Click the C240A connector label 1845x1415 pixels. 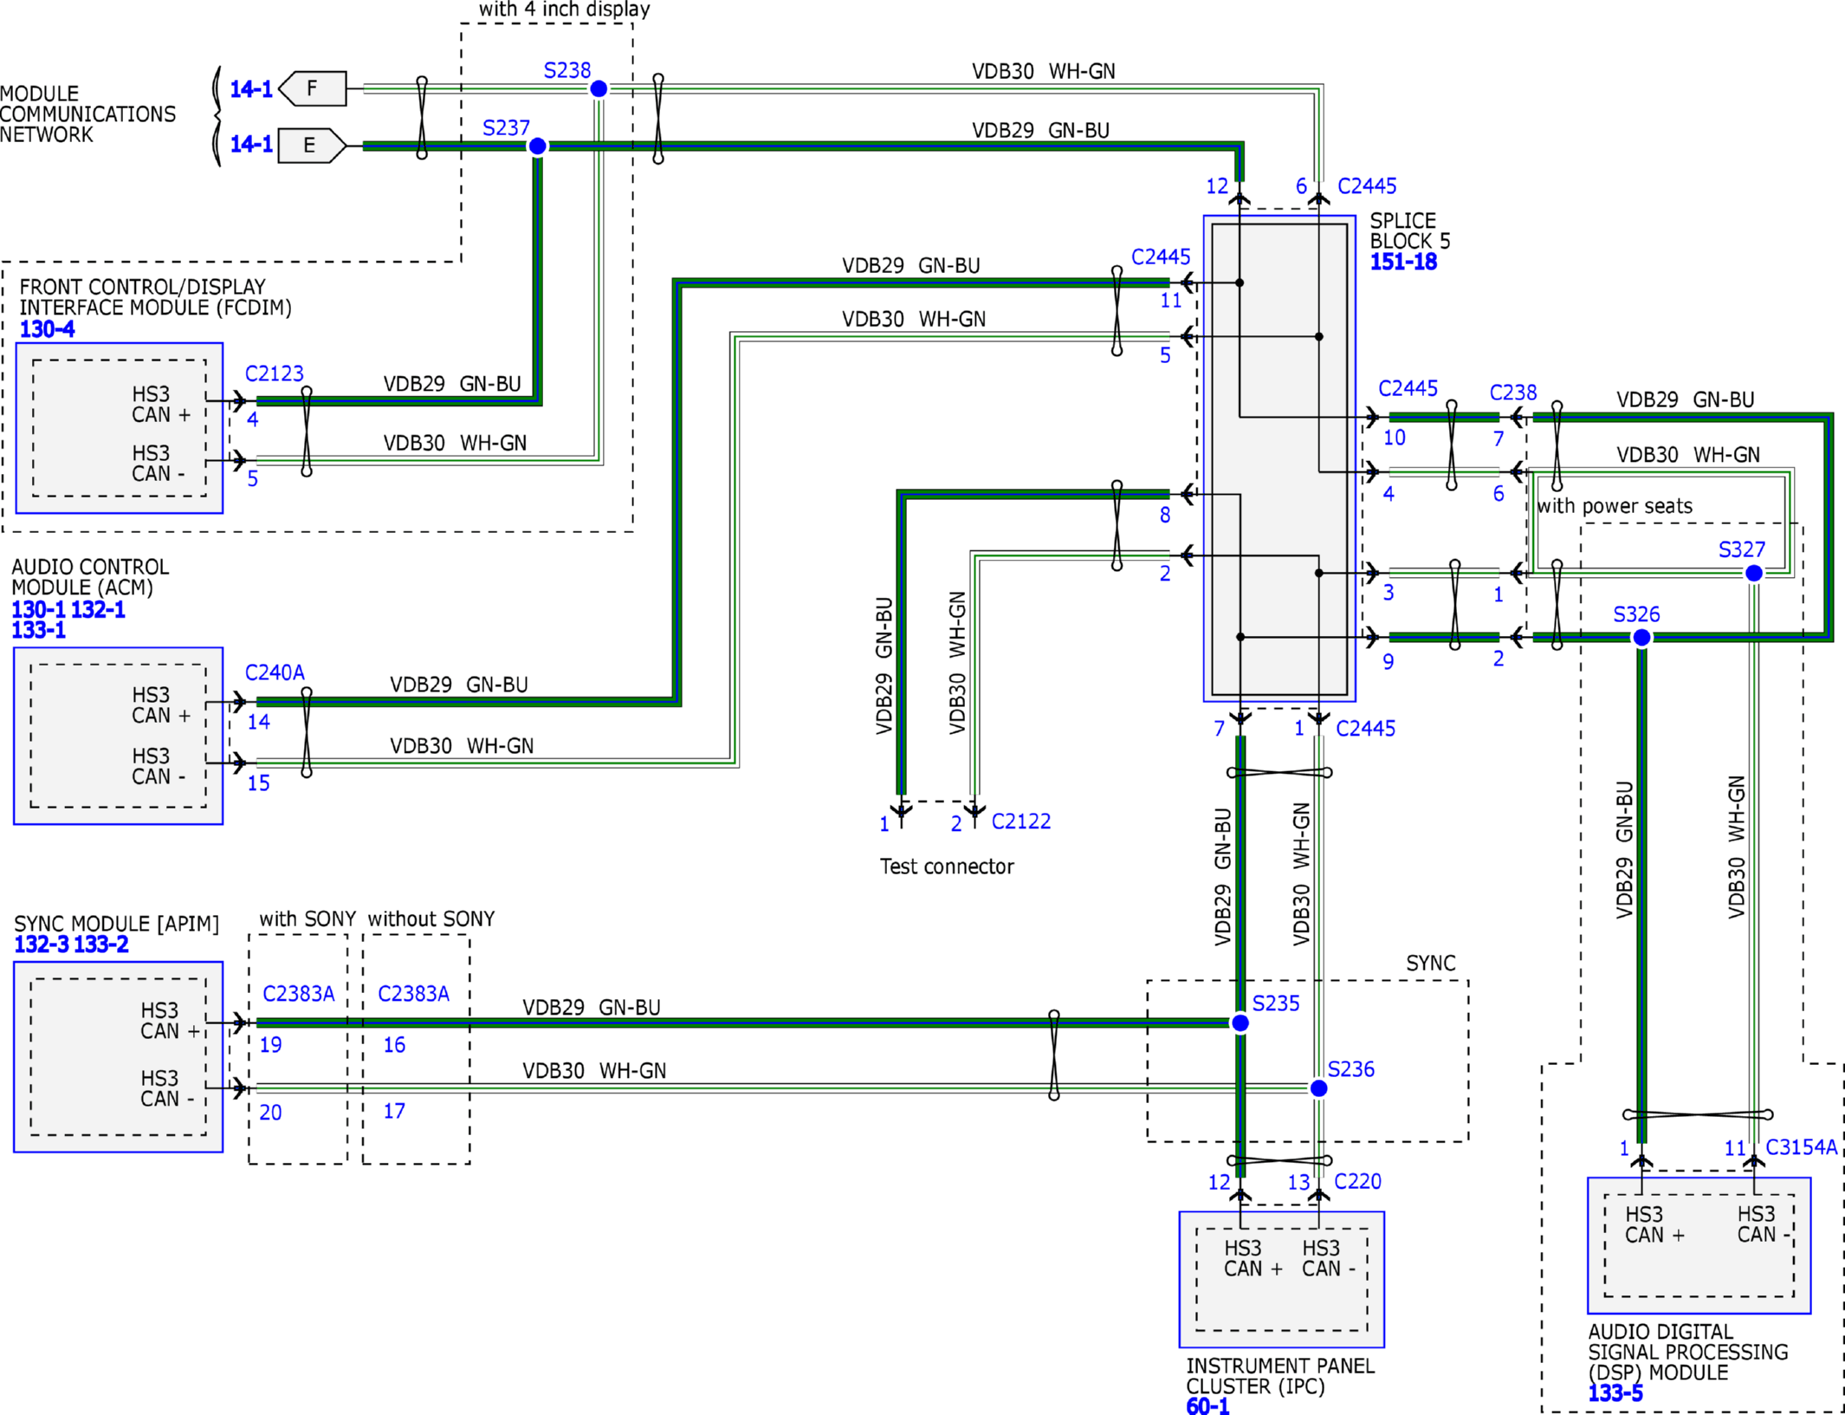[x=275, y=672]
